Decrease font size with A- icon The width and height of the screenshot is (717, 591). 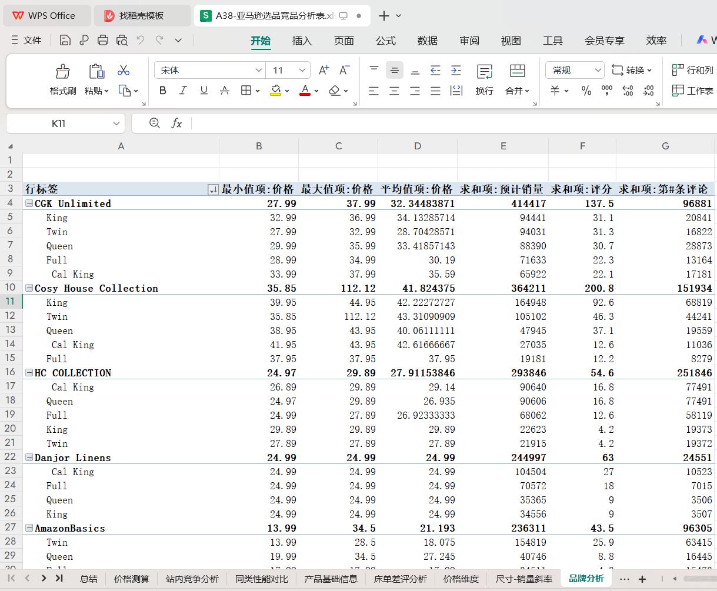point(344,70)
